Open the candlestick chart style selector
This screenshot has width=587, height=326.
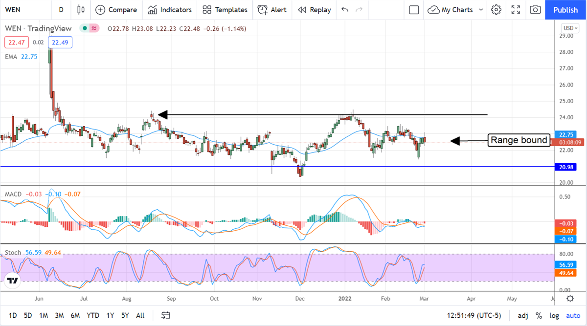click(81, 10)
